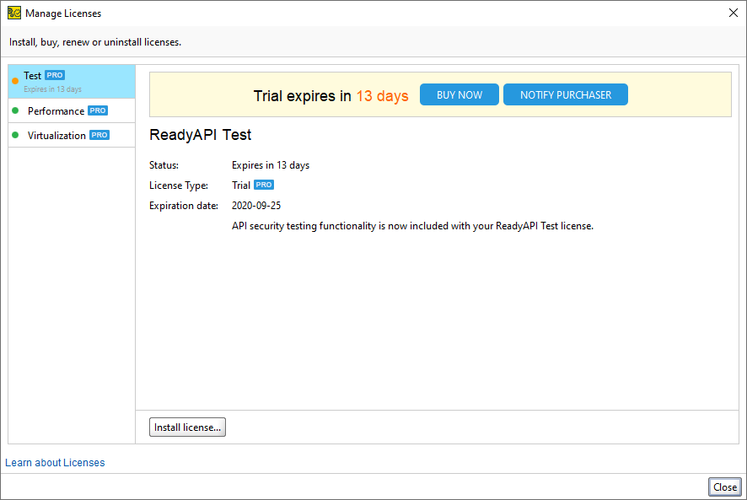
Task: Select the Performance license entry
Action: click(x=56, y=110)
